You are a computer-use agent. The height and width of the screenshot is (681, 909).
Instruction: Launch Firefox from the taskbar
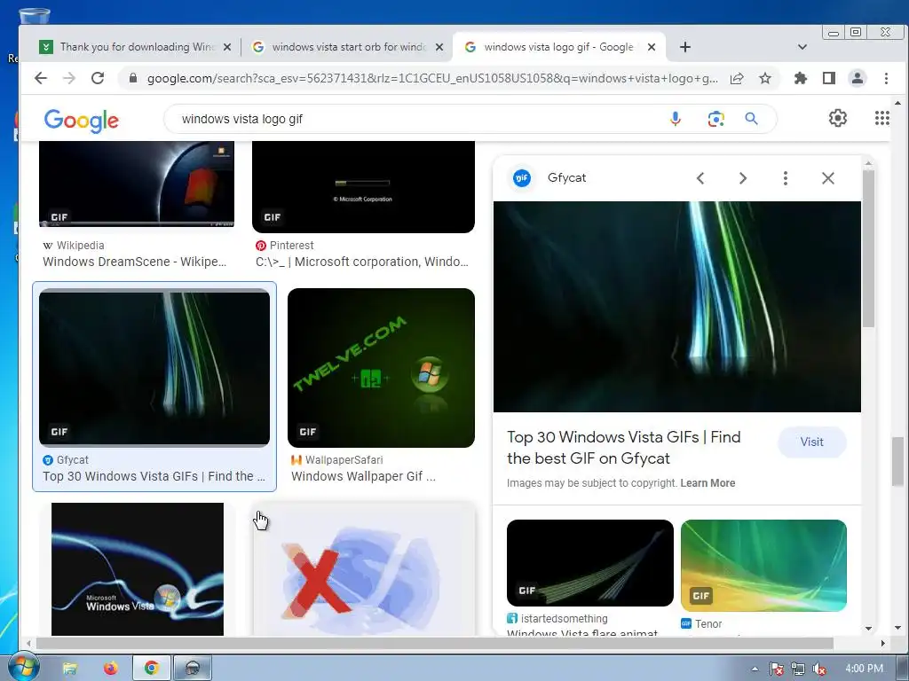pos(110,669)
